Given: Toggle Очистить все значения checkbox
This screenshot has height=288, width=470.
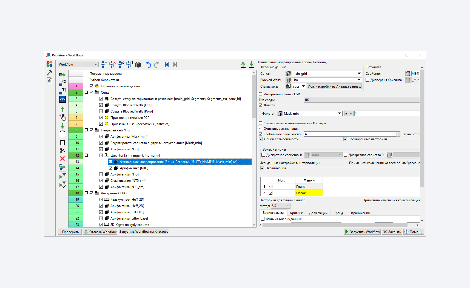Looking at the screenshot, I should click(261, 129).
